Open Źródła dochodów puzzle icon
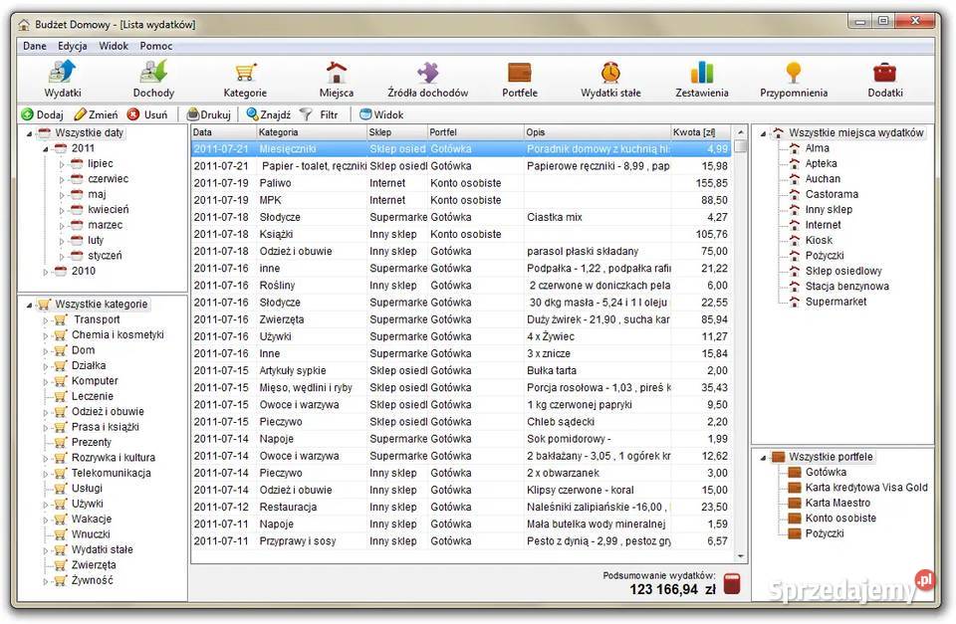Image resolution: width=956 pixels, height=624 pixels. (427, 79)
